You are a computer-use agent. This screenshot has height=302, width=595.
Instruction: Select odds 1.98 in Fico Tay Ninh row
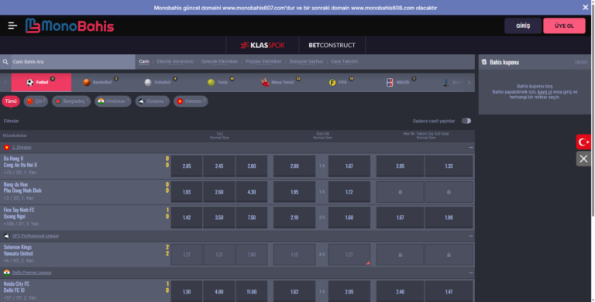449,218
